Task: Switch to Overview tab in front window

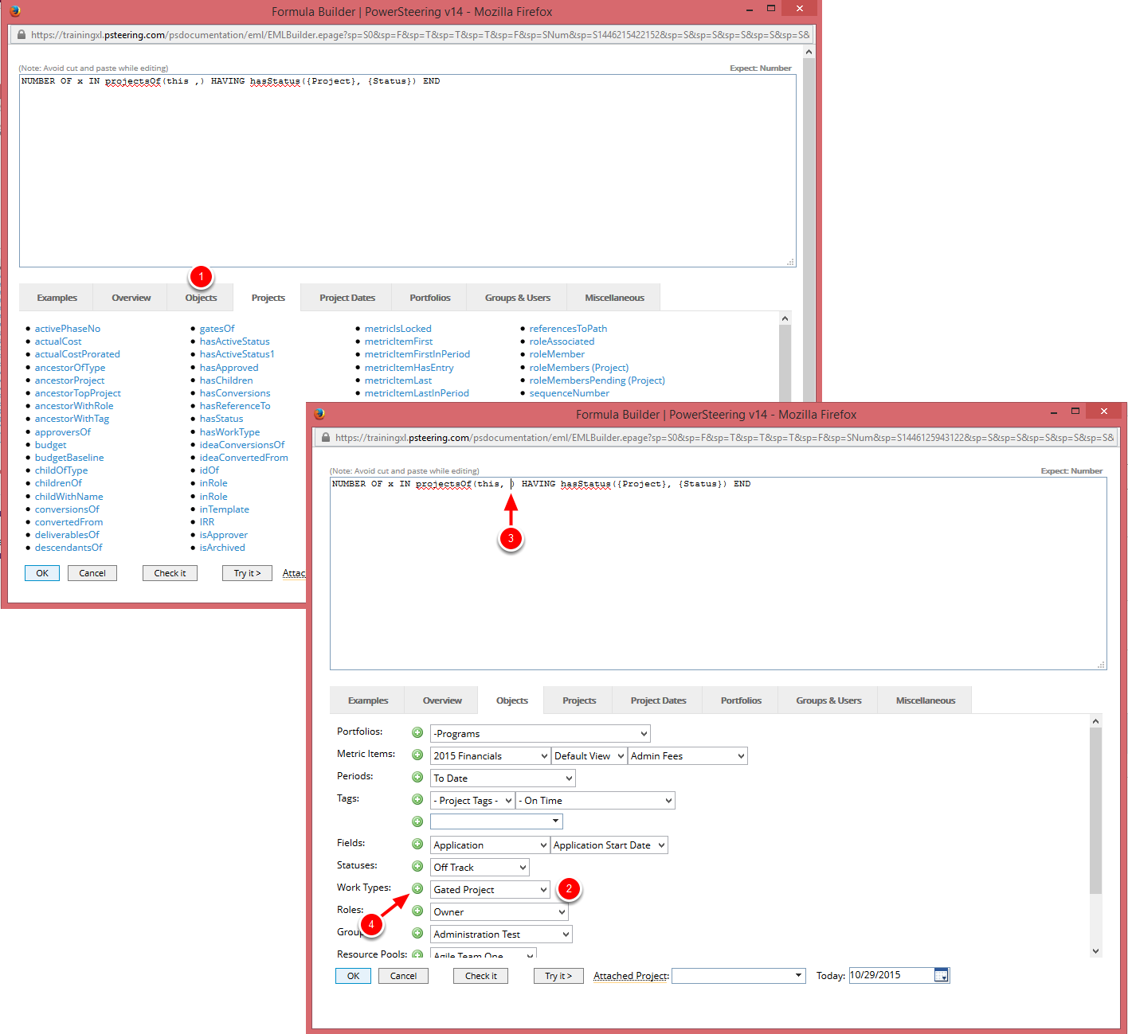Action: pyautogui.click(x=442, y=700)
